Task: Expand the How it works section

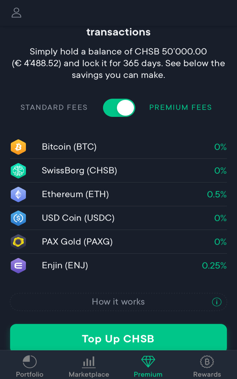Action: coord(118,302)
